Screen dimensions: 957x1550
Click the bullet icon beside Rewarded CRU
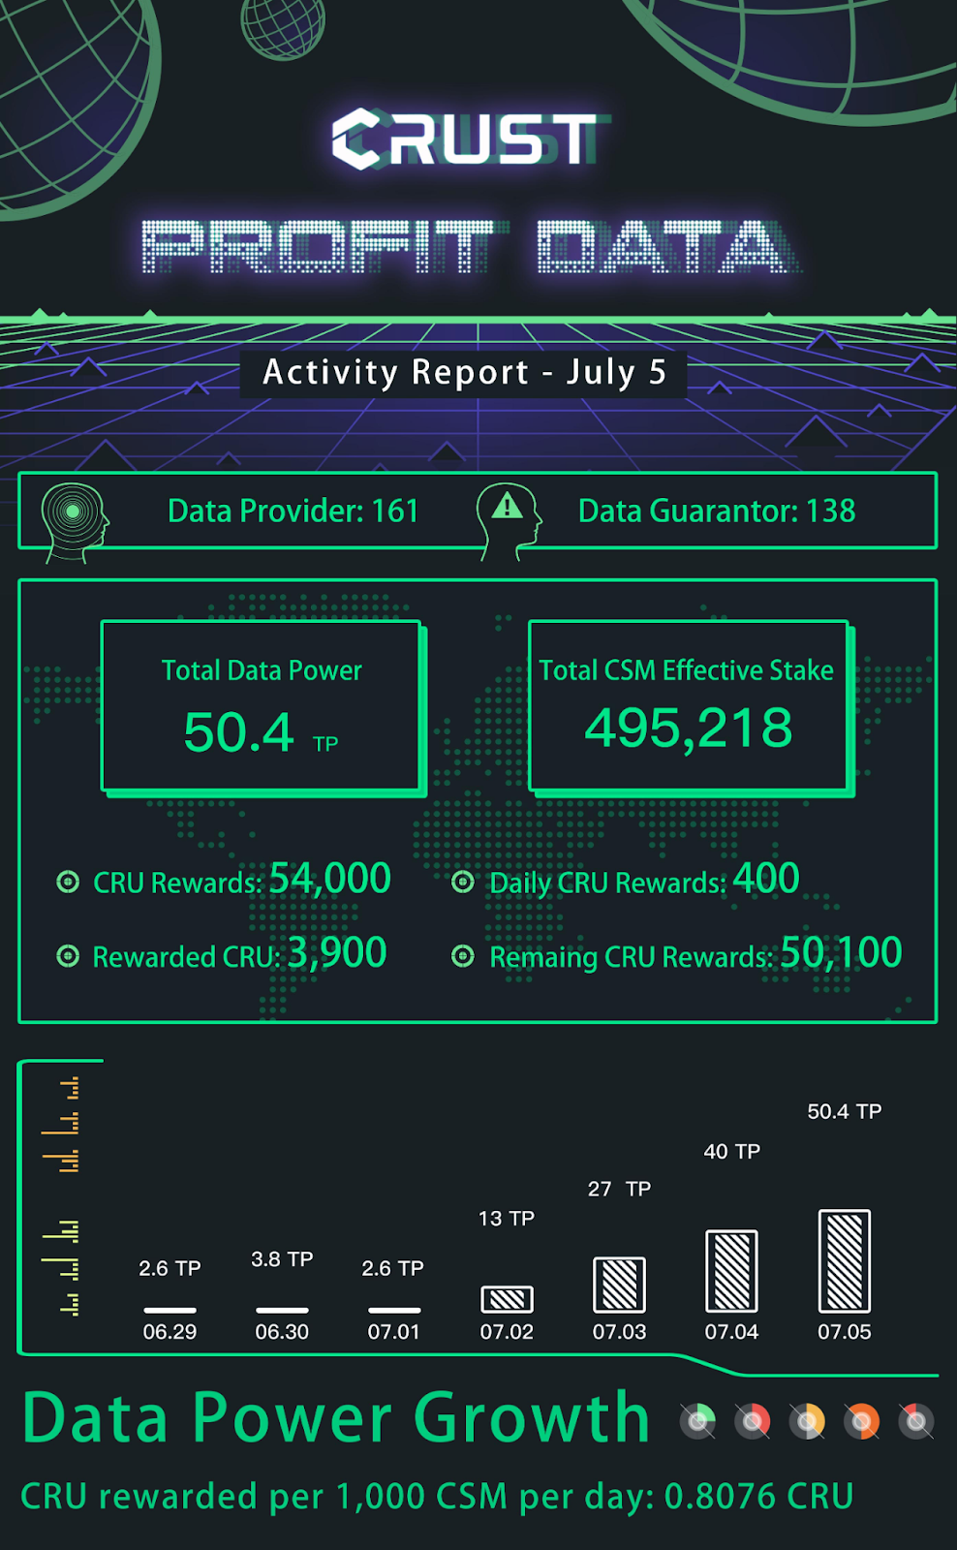[x=68, y=956]
